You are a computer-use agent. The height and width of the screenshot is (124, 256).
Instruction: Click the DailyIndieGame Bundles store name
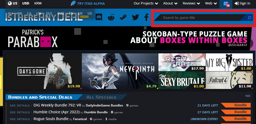click(x=104, y=105)
